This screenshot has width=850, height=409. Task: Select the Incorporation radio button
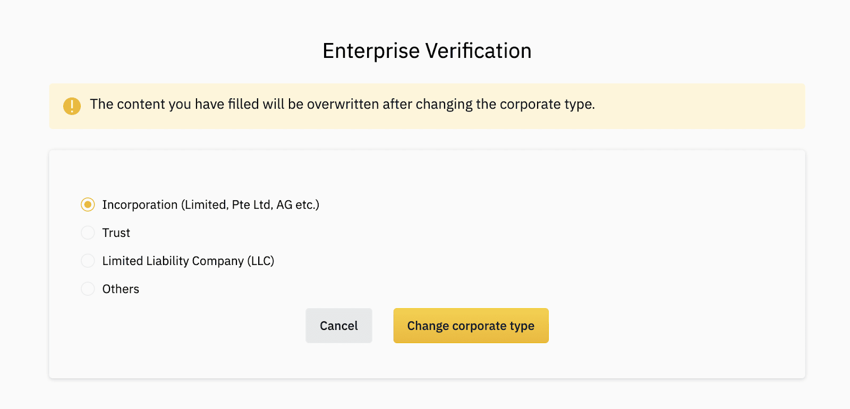coord(88,204)
